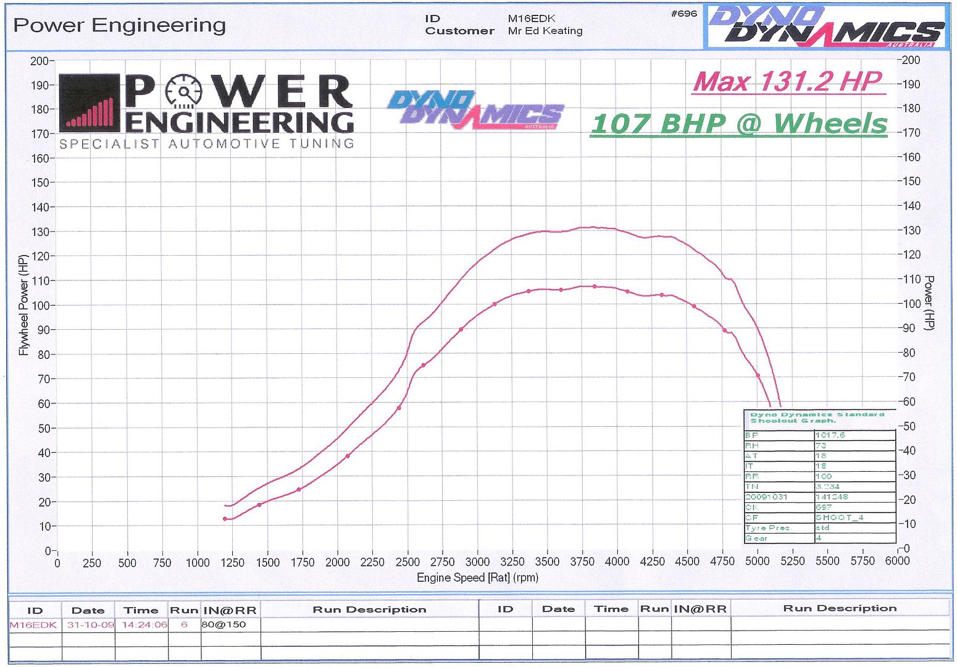Viewport: 957px width, 667px height.
Task: Click the speedometer gauge in the POWER wordmark
Action: [184, 92]
